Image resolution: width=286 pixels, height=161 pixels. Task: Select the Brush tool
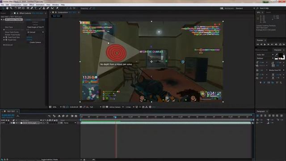pyautogui.click(x=40, y=8)
